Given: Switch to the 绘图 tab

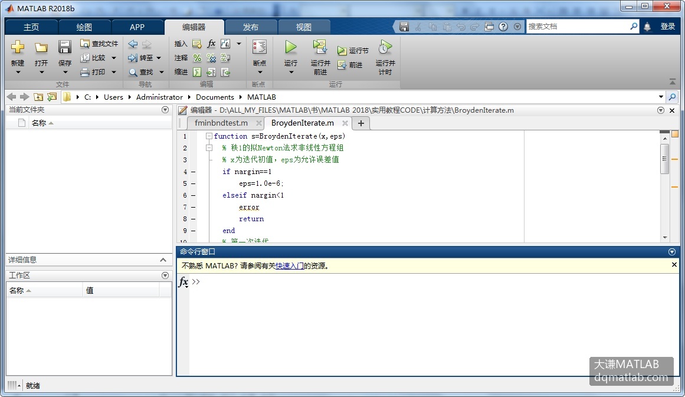Looking at the screenshot, I should [84, 27].
